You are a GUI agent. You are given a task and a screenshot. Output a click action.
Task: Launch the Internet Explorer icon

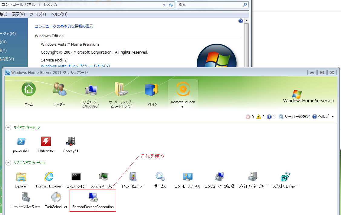tap(48, 180)
